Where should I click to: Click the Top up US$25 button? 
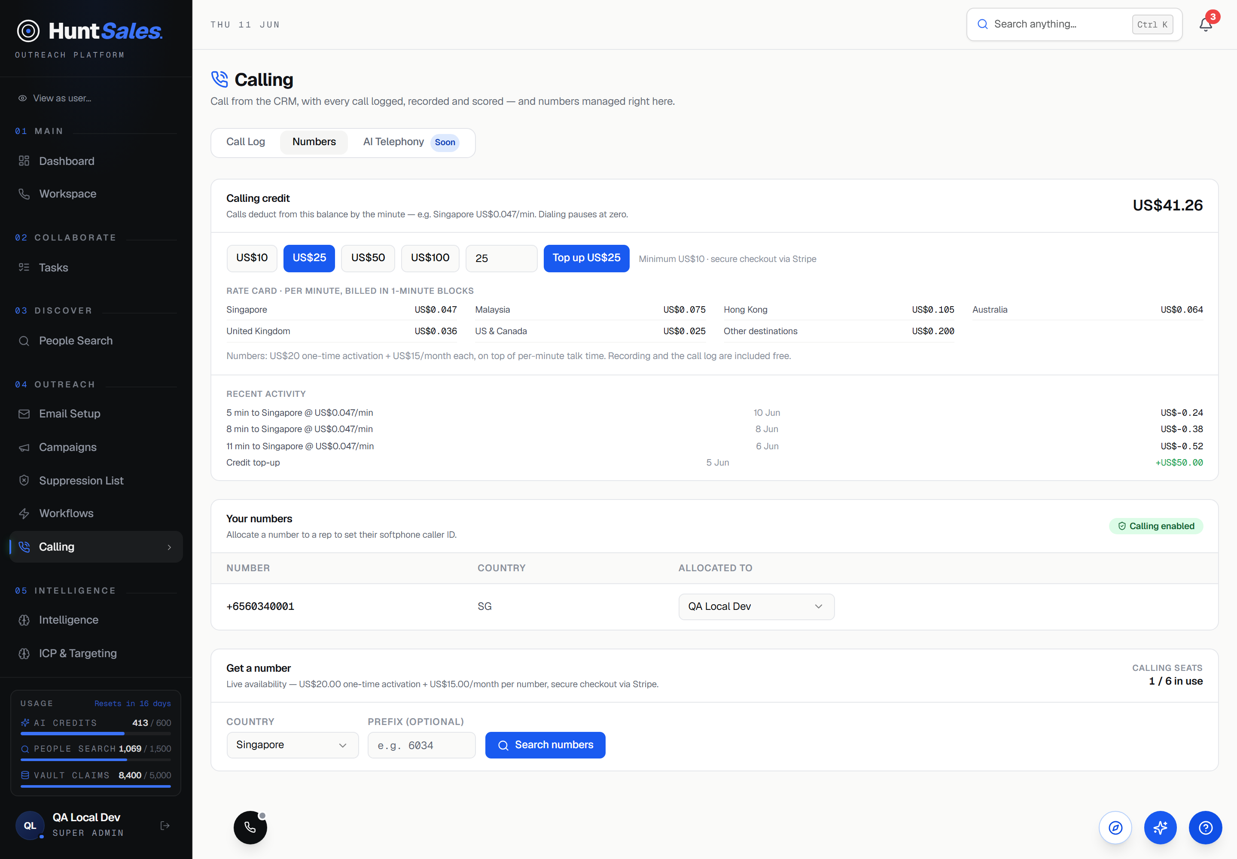click(x=586, y=259)
